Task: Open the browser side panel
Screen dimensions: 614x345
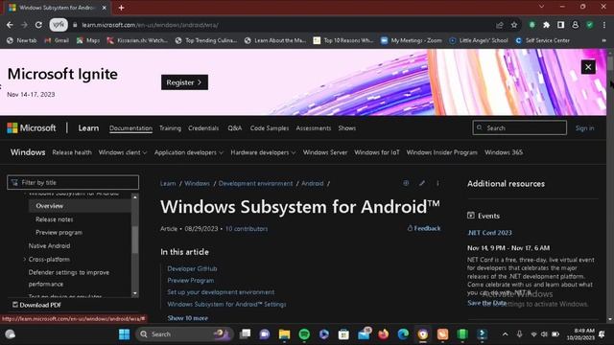Action: [560, 25]
